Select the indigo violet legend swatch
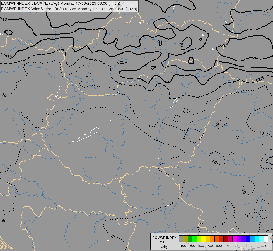Screen dimensions: 273x251 click(x=244, y=239)
